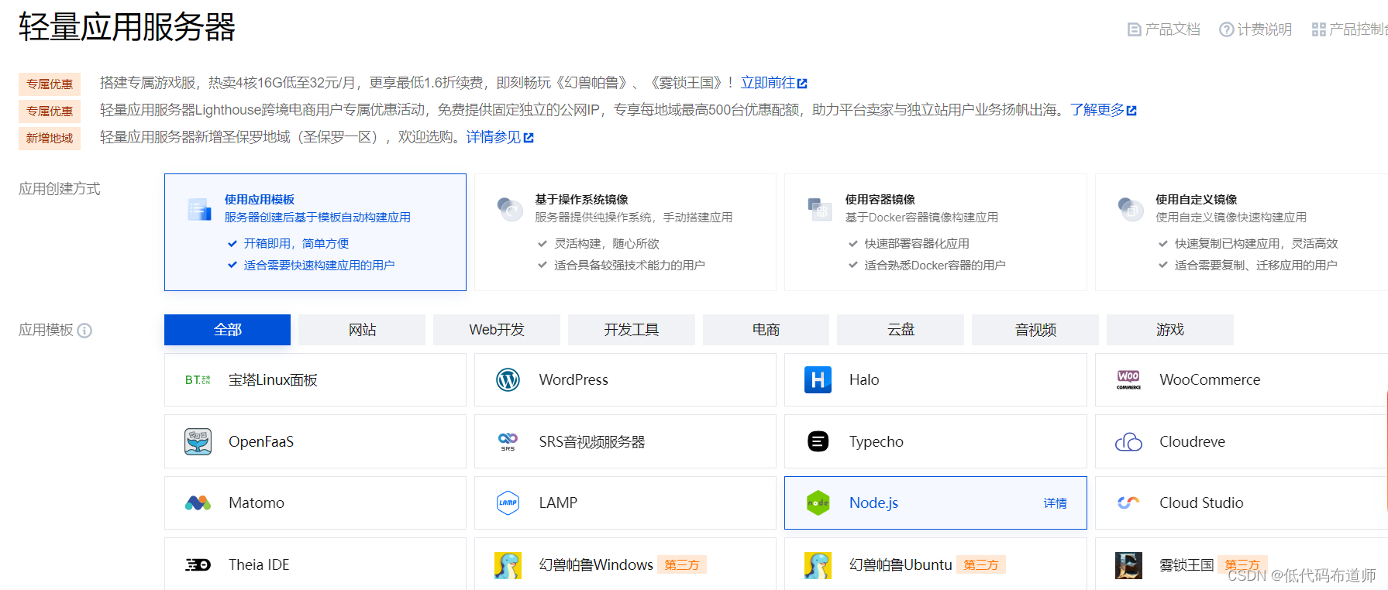Click the external link icon after 立即前往
1388x590 pixels.
(x=802, y=83)
